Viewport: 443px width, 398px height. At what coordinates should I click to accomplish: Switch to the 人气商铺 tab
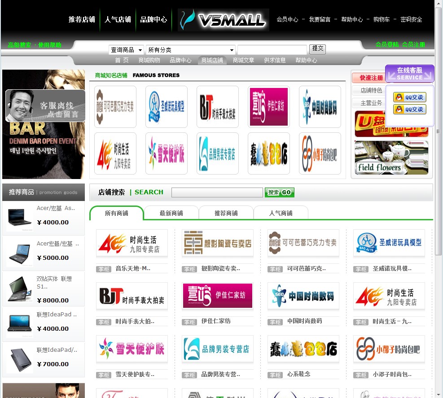click(x=281, y=213)
